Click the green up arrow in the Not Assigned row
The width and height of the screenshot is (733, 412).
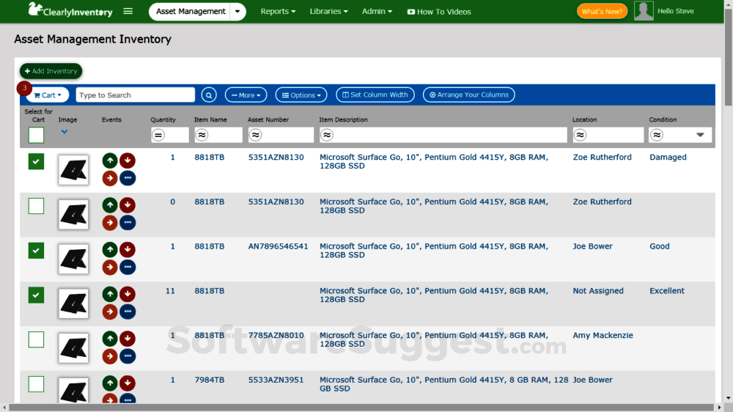point(110,294)
